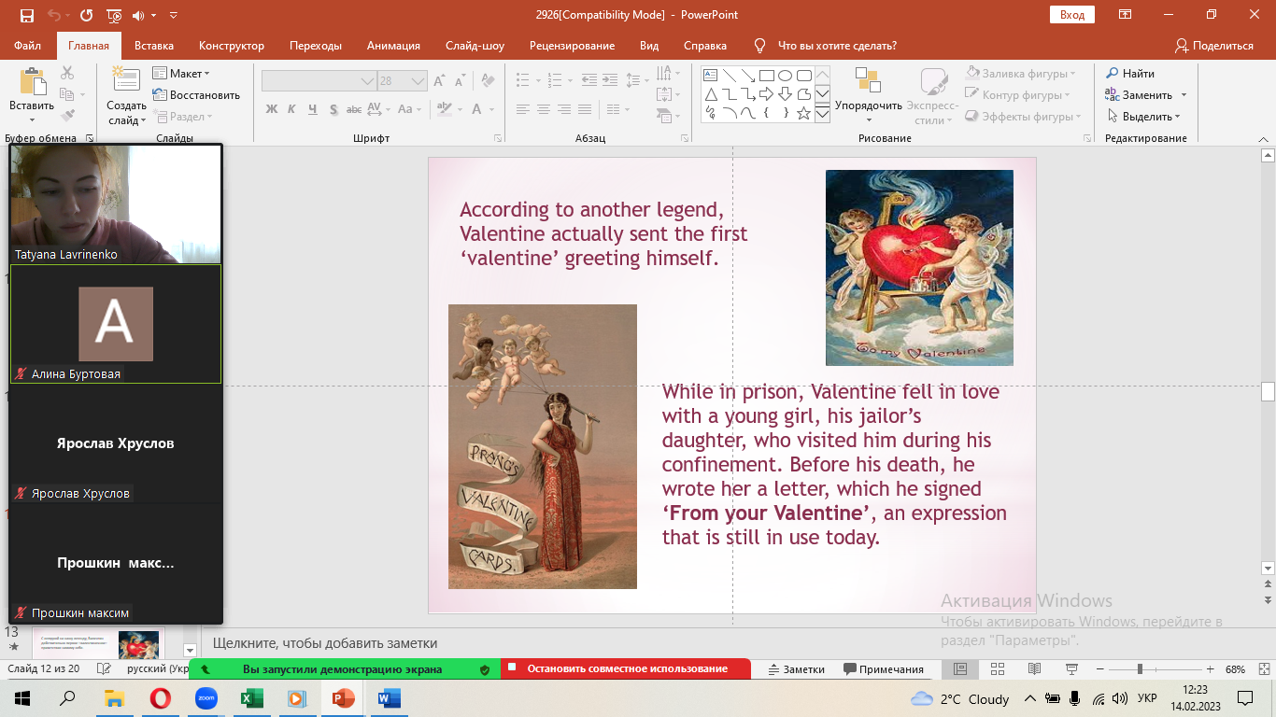1276x717 pixels.
Task: Click the Format Painter brush icon
Action: [67, 116]
